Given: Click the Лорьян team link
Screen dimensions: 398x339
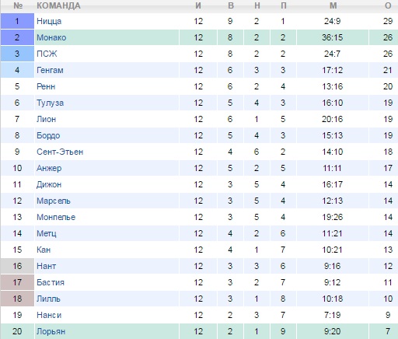Looking at the screenshot, I should (51, 331).
